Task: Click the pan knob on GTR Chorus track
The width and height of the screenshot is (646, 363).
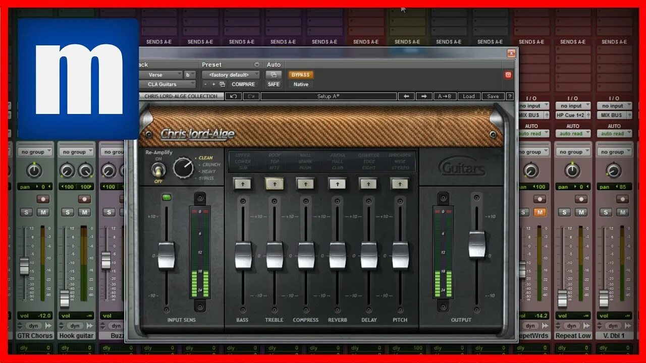Action: pos(34,170)
